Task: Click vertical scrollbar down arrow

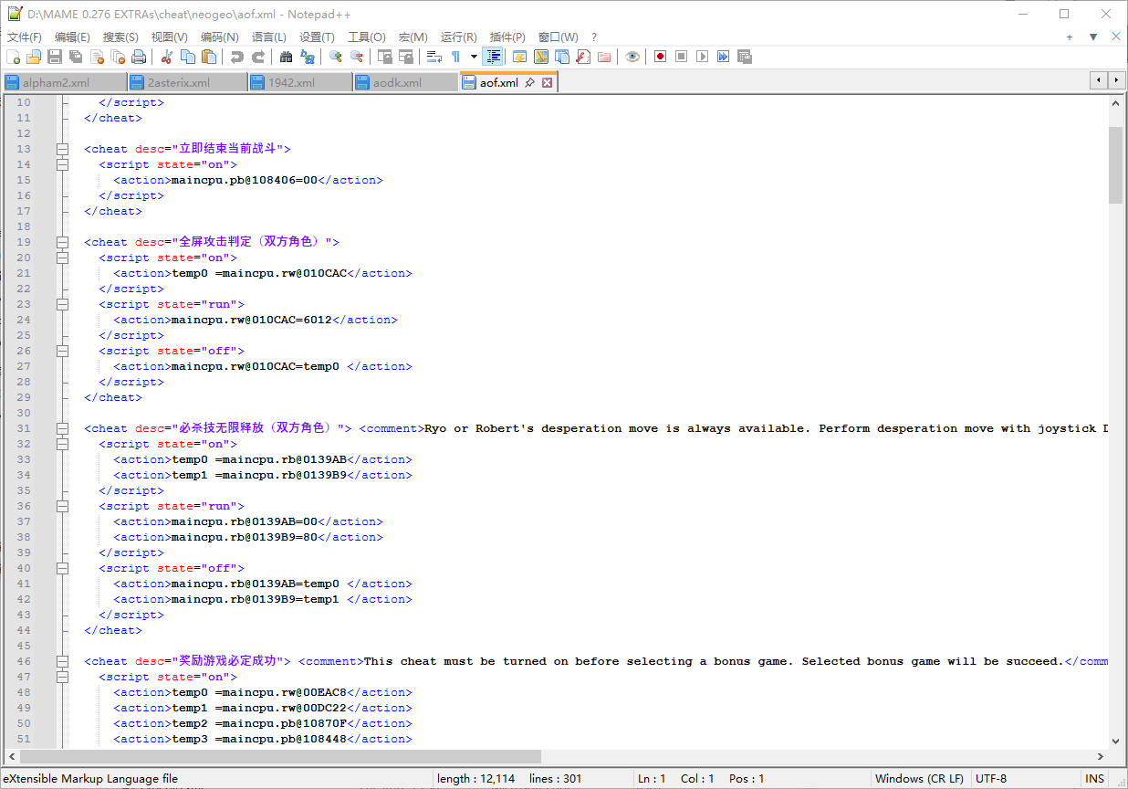Action: pos(1115,742)
